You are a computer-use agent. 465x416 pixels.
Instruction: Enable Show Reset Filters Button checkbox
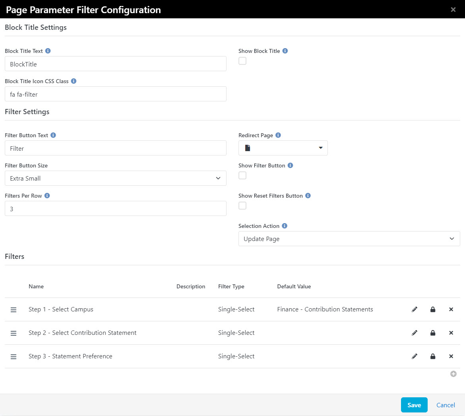(242, 206)
